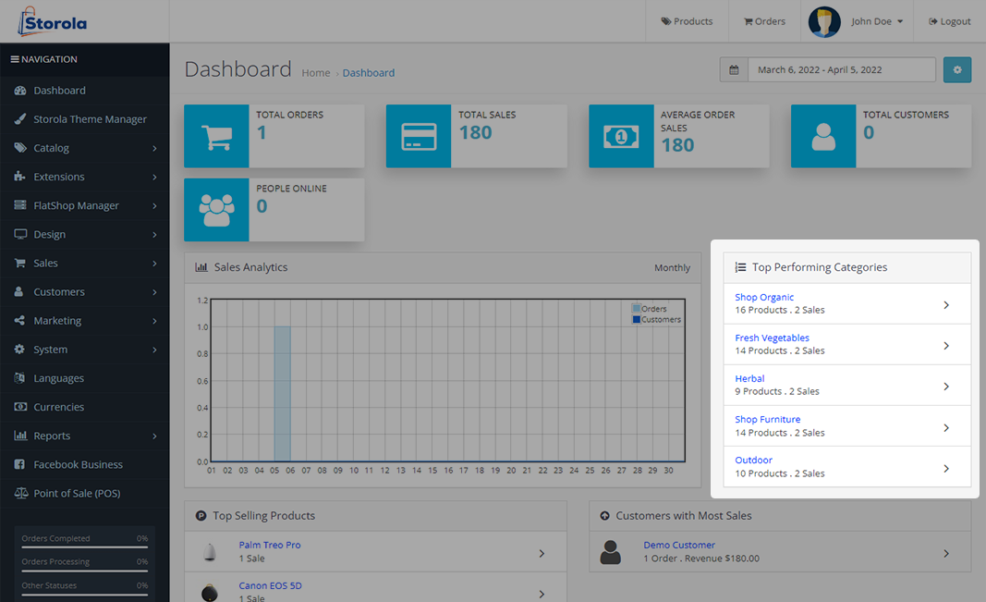Screen dimensions: 986x602
Task: Click the Logout link
Action: 949,21
